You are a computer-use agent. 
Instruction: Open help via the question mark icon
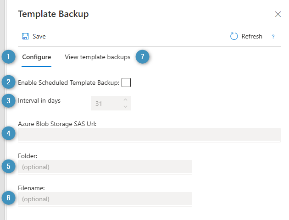pos(273,37)
